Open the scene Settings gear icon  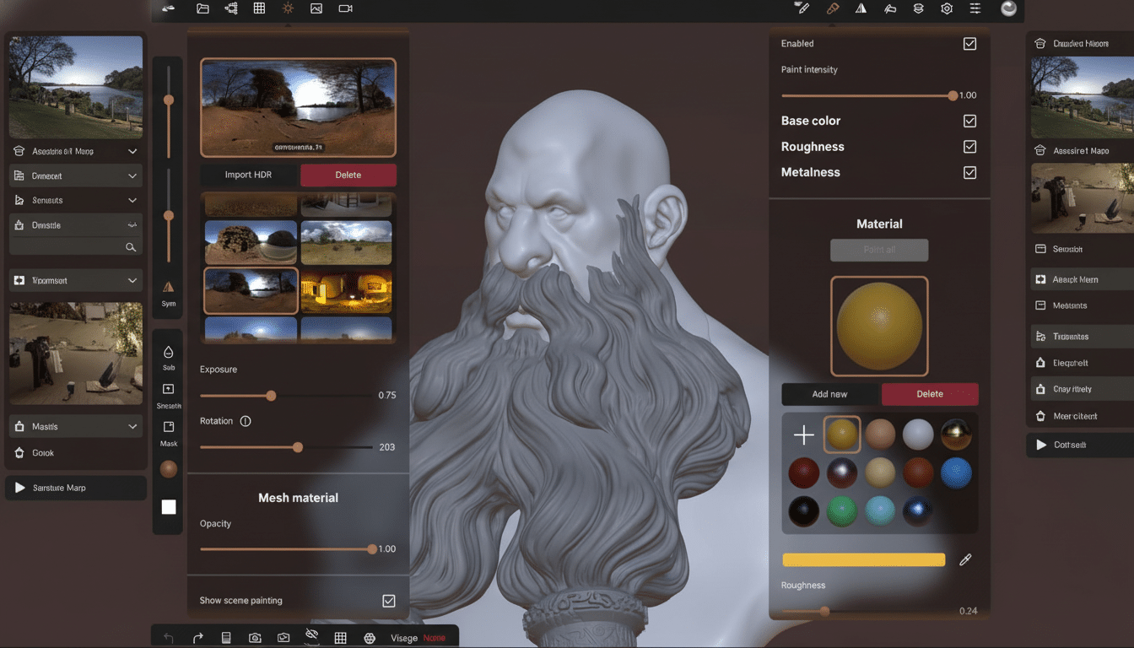coord(946,8)
